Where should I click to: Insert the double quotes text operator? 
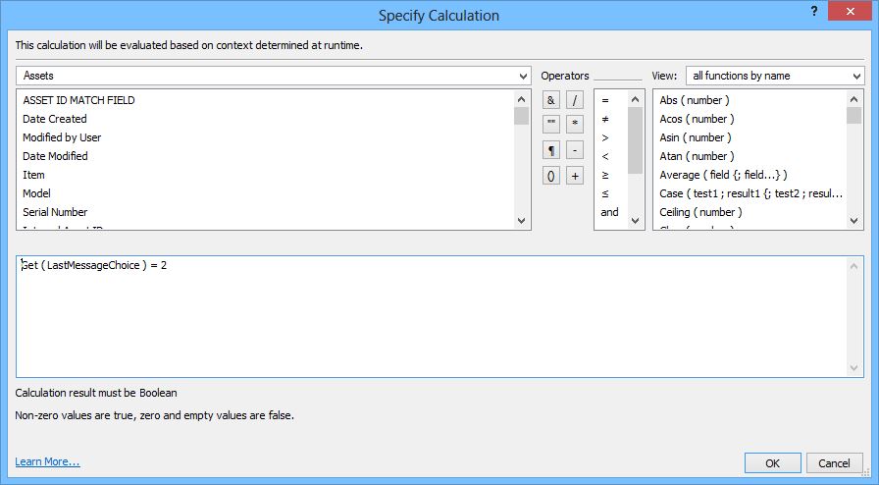coord(551,125)
